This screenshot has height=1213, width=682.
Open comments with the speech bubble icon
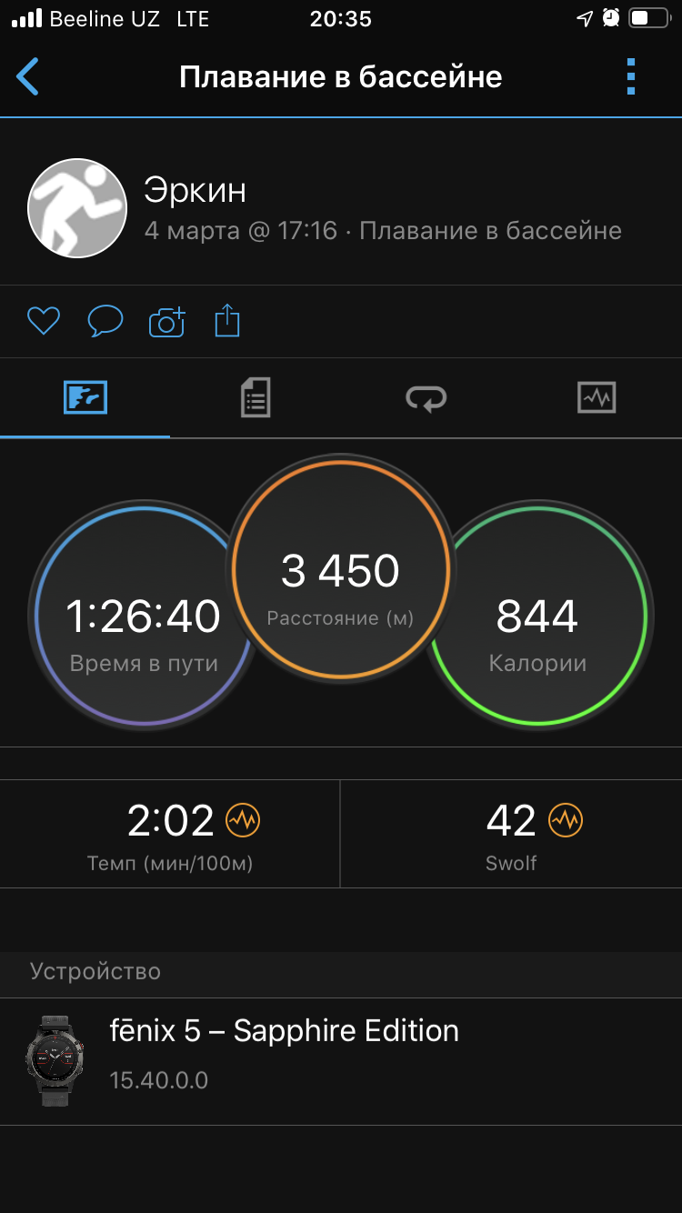tap(105, 321)
